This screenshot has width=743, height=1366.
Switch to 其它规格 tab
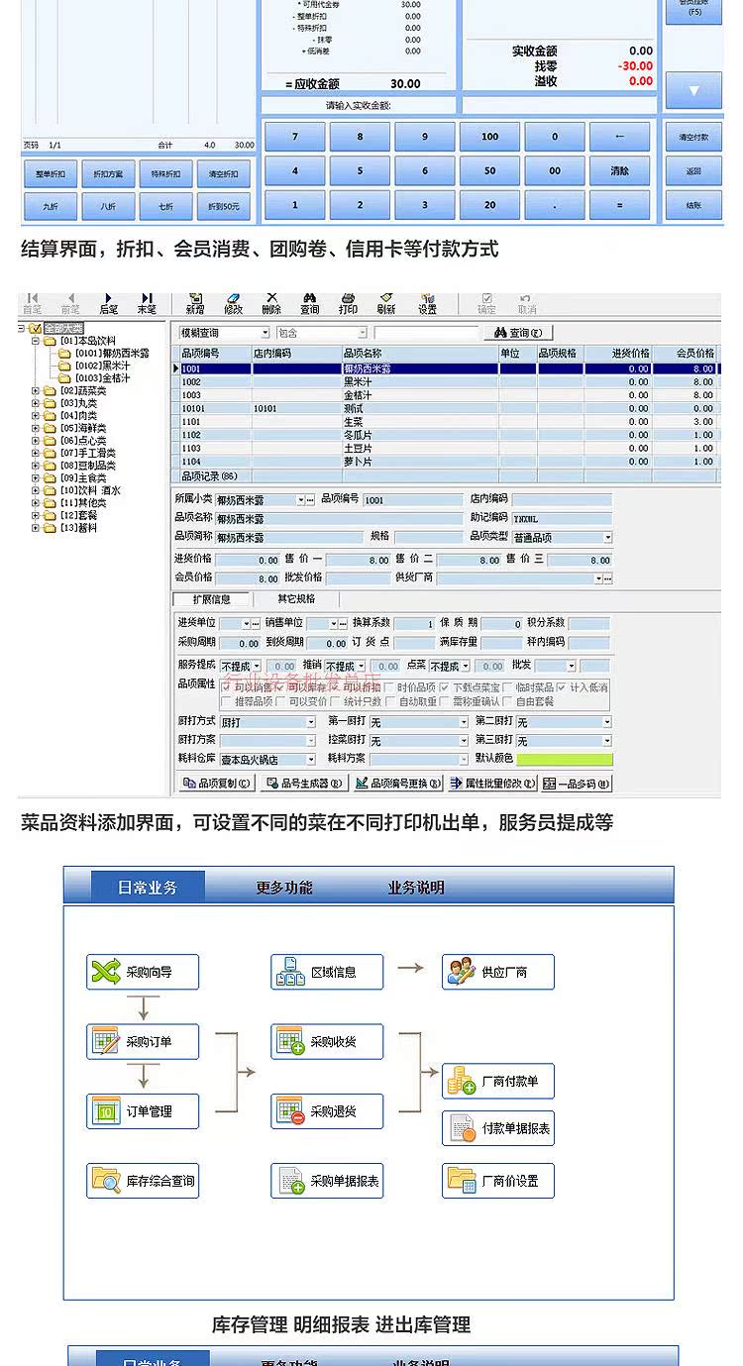click(296, 599)
